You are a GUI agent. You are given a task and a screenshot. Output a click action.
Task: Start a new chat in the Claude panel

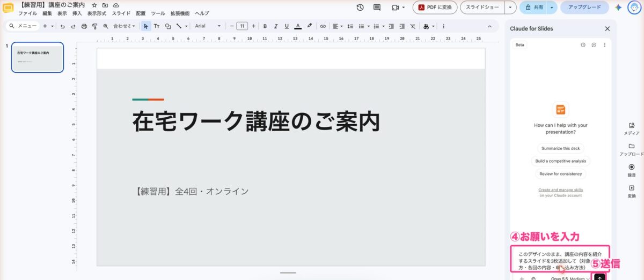(x=594, y=45)
